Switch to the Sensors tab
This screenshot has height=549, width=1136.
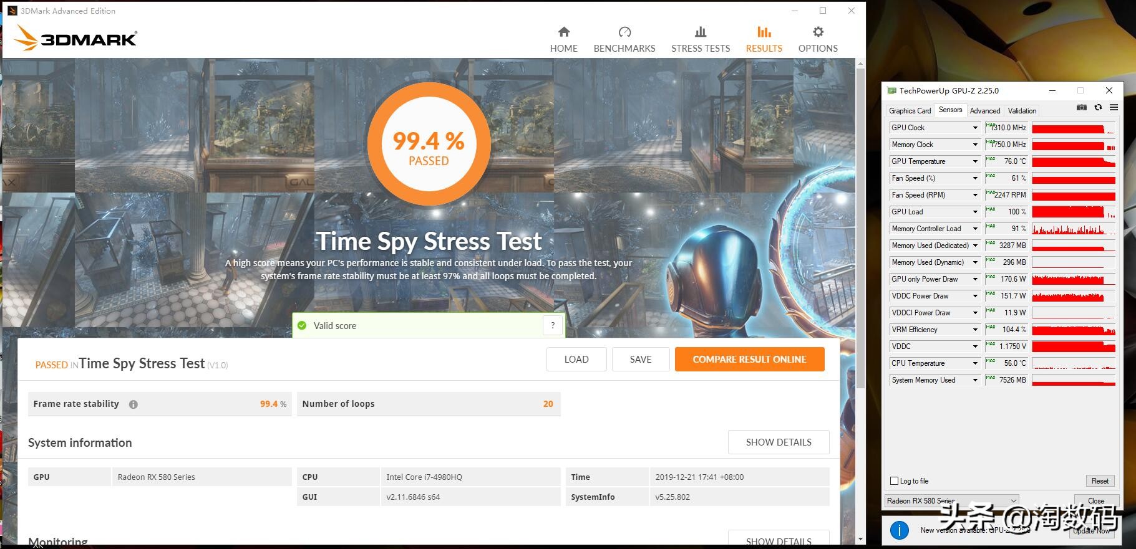point(950,110)
